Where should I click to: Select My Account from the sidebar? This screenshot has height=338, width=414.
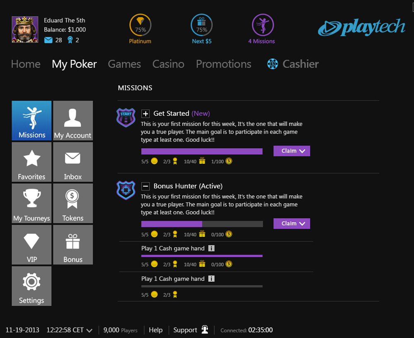pos(73,120)
